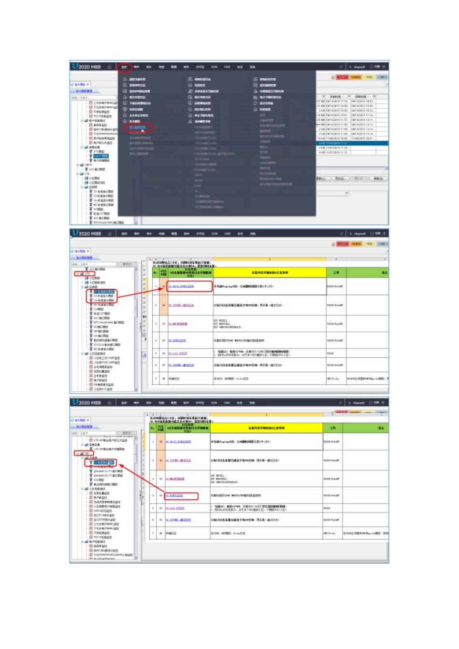Click the red 1,417 alarm counter in the middle screenshot
Screen dimensions: 459x649
point(342,244)
